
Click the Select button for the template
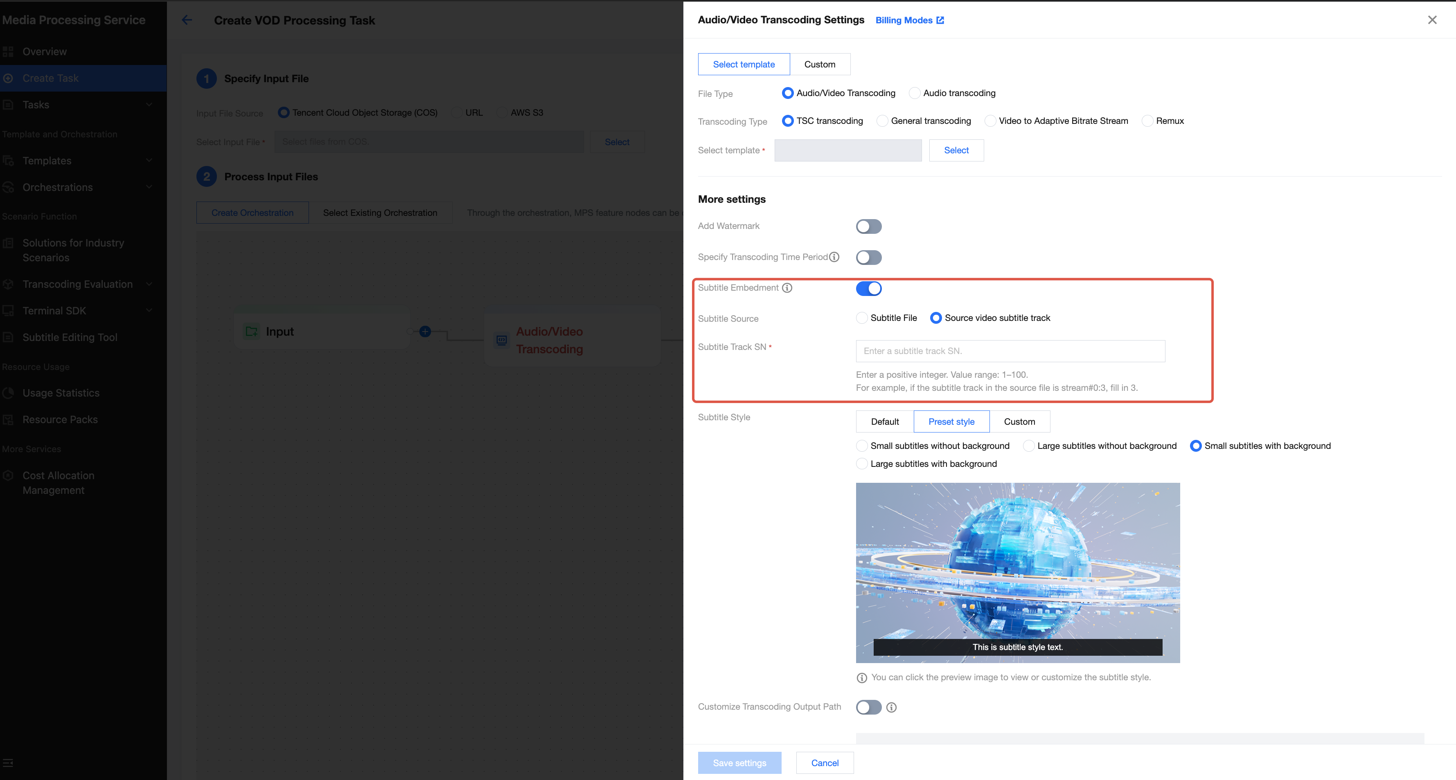point(956,150)
